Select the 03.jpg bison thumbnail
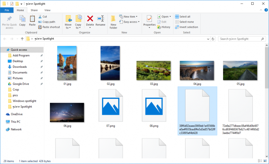 pos(154,70)
